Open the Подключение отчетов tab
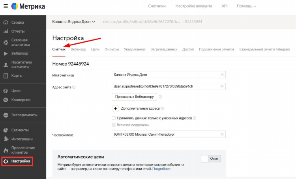This screenshot has height=179, width=296. pyautogui.click(x=217, y=49)
